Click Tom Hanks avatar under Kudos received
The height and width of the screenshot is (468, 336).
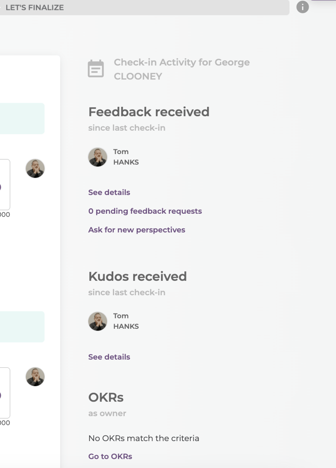(98, 321)
